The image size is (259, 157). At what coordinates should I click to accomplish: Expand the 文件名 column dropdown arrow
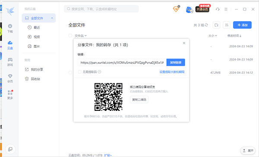[85, 36]
